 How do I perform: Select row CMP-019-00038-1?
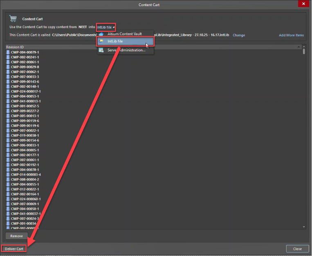[154, 135]
